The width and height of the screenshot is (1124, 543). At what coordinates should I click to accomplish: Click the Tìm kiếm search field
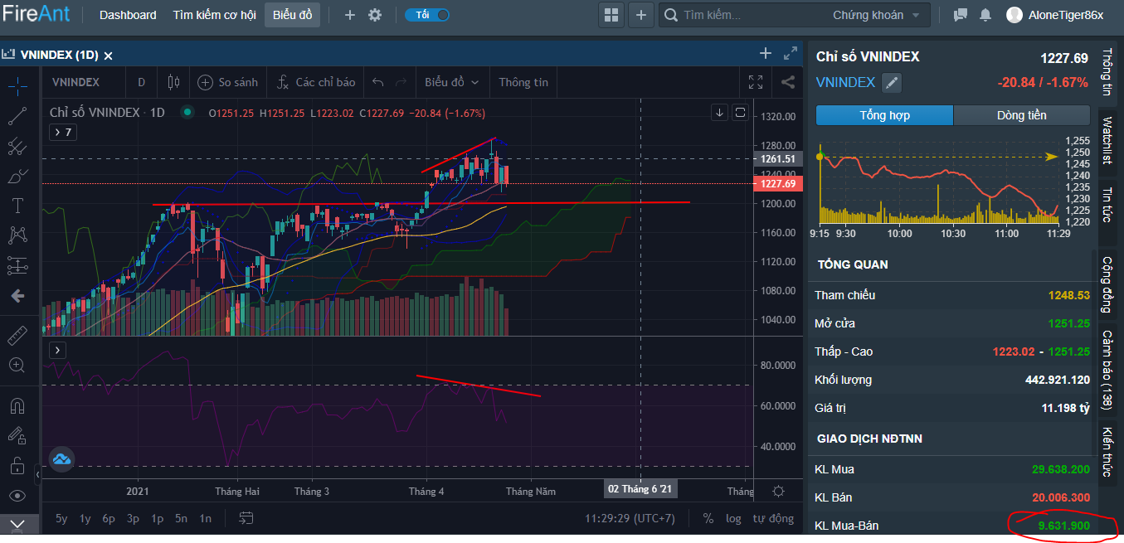click(747, 15)
